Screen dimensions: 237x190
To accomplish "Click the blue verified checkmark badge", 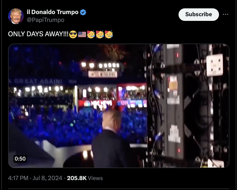I will click(x=83, y=12).
